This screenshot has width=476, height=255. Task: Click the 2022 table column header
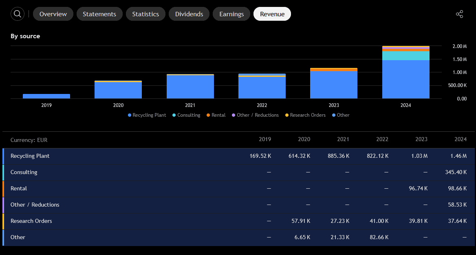382,139
